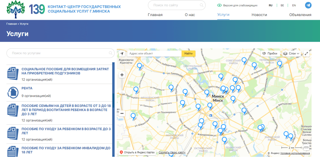The width and height of the screenshot is (320, 167).
Task: Switch site language to BE
Action: 282,5
